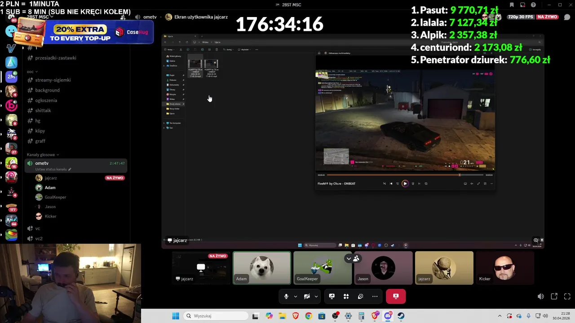Collapse the Kanały głosowe category

[x=43, y=155]
